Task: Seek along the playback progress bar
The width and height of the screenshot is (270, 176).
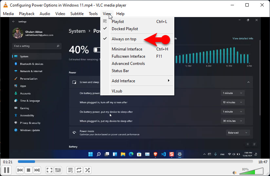Action: (x=135, y=162)
